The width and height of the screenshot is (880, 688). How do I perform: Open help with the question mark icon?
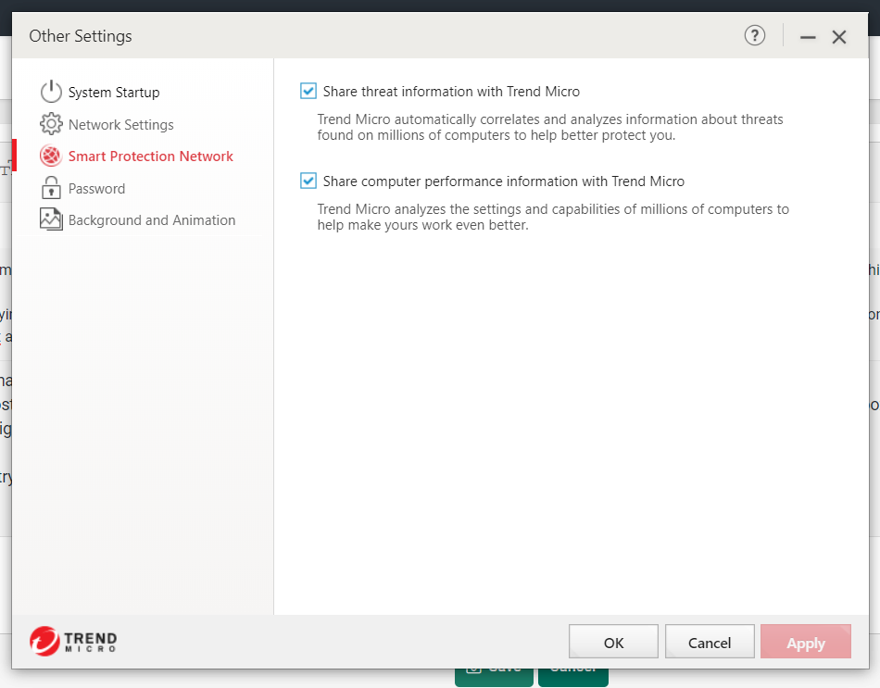[755, 36]
